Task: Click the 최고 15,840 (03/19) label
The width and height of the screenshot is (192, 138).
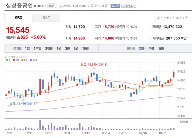Action: tap(94, 64)
